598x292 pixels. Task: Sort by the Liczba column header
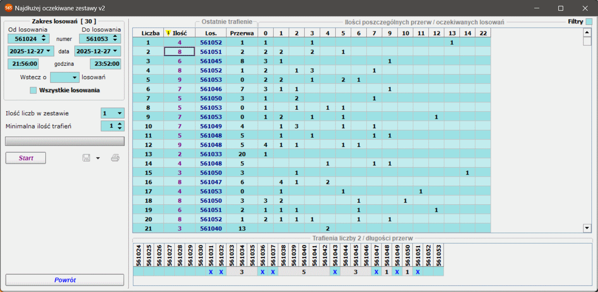click(148, 33)
